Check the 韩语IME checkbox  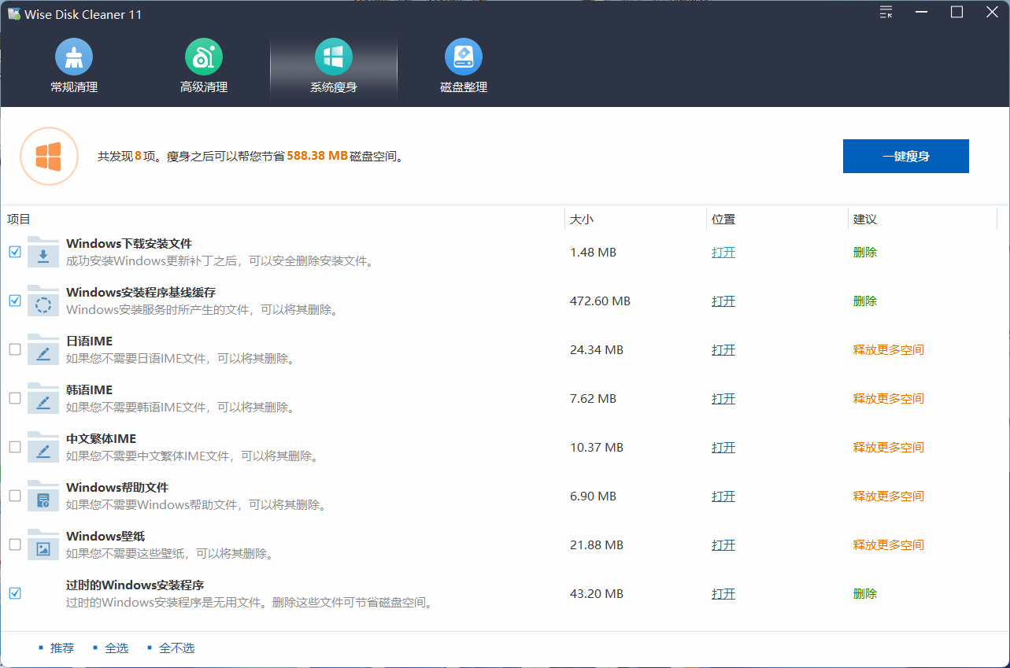click(15, 398)
